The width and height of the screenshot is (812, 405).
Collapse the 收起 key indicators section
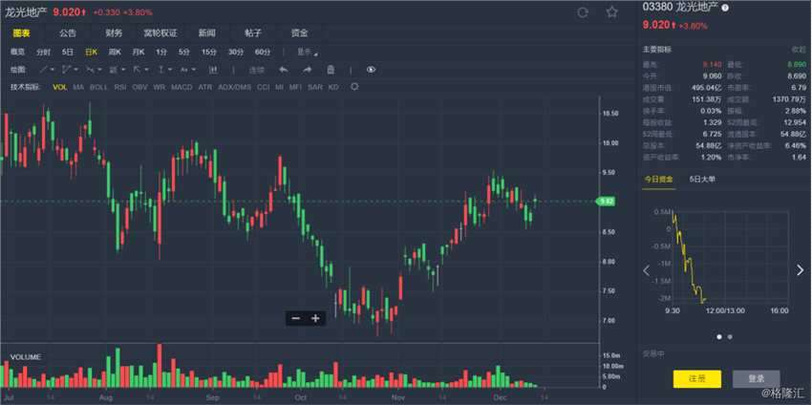point(799,49)
